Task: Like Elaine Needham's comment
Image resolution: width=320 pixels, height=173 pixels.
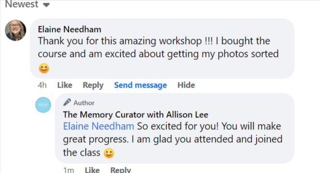Action: click(x=64, y=85)
